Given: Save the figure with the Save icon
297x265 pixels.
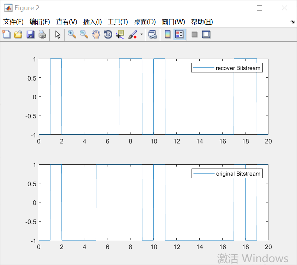Looking at the screenshot, I should 30,34.
